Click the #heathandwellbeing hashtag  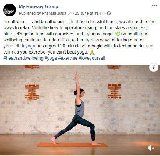click(x=23, y=58)
